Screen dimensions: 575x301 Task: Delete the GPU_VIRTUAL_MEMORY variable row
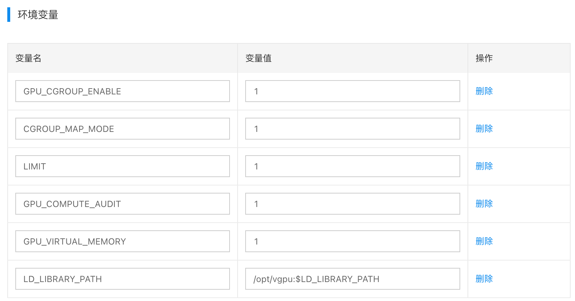[x=484, y=241]
